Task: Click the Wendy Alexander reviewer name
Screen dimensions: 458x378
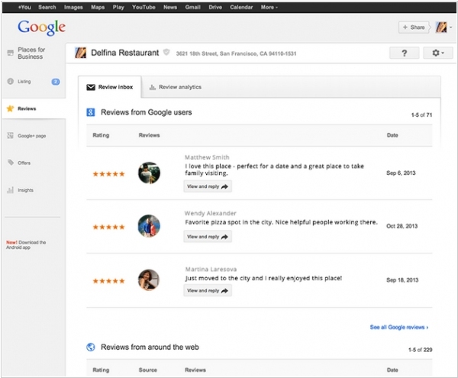Action: click(x=211, y=213)
